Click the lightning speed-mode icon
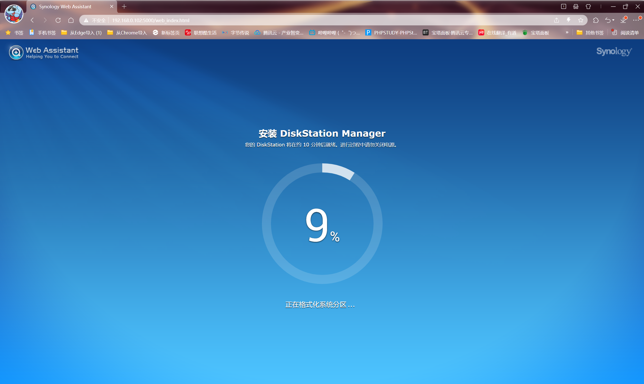The image size is (644, 384). click(569, 20)
